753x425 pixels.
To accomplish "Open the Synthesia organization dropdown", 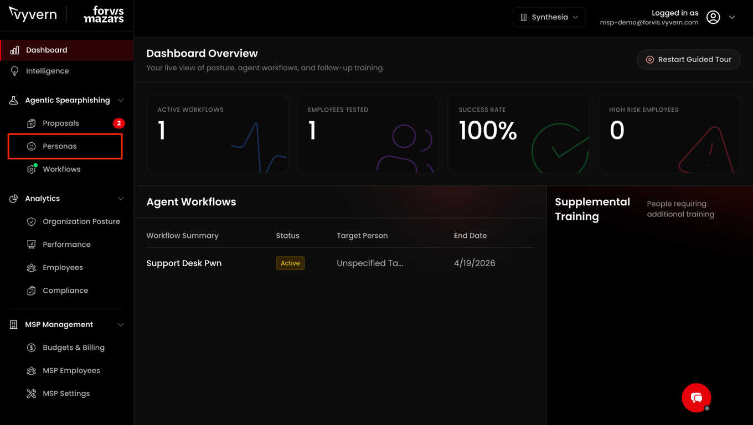I will [x=549, y=17].
